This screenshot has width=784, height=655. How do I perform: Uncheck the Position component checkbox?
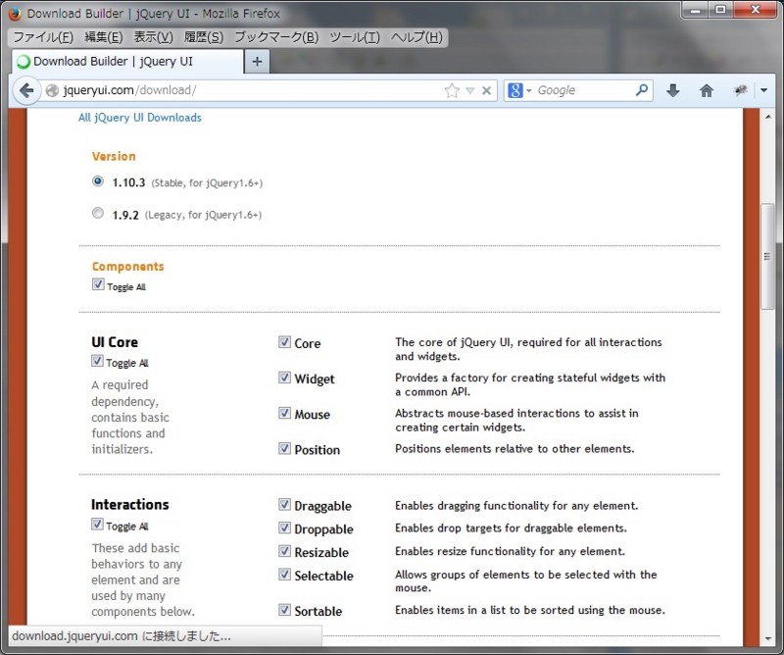[284, 448]
